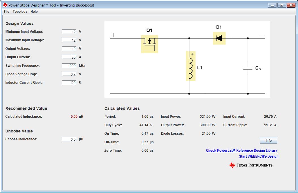Viewport: 298px width, 193px height.
Task: Click the Input Power value 321.00
Action: [x=205, y=116]
